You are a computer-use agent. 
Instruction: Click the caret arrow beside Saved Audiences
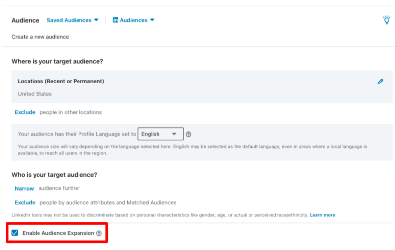click(96, 20)
